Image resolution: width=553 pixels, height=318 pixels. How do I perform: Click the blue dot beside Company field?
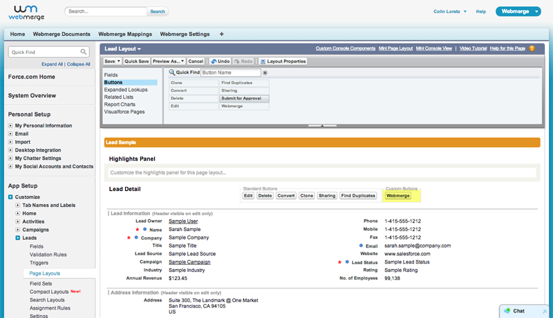point(136,237)
